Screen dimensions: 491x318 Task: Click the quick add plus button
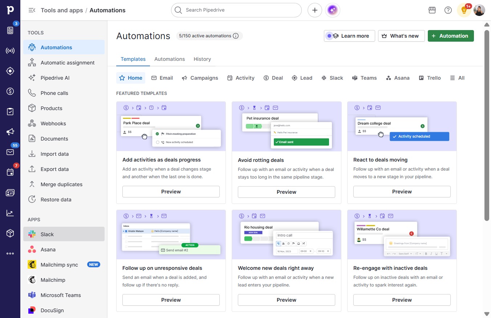[315, 10]
